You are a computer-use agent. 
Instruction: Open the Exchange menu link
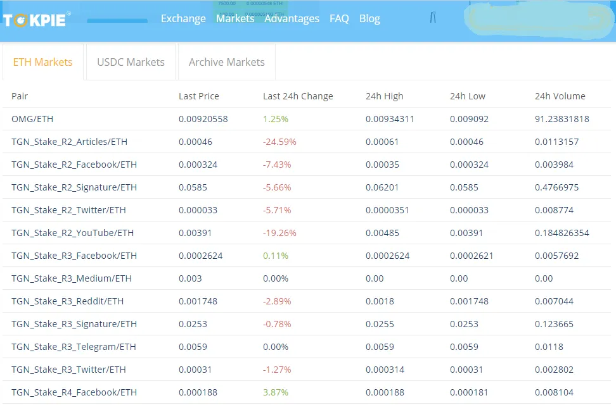pos(183,18)
